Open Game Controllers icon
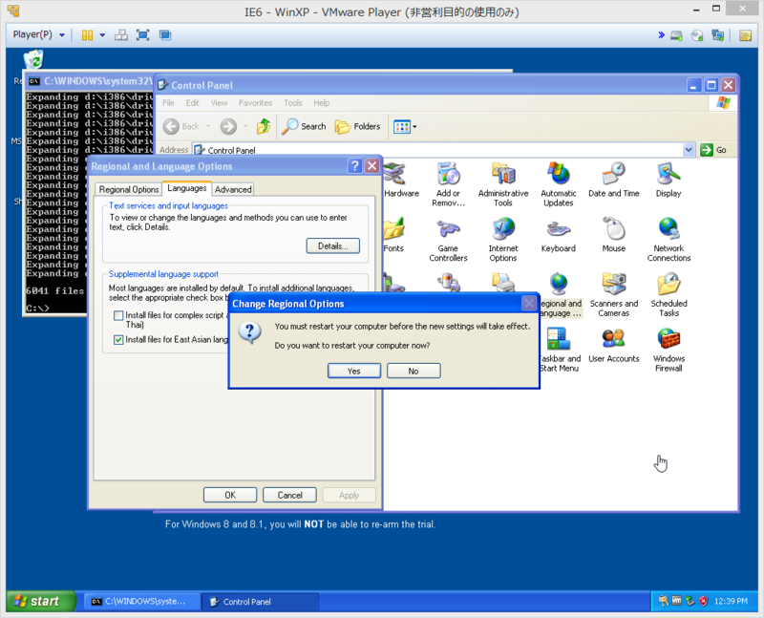This screenshot has width=764, height=618. coord(448,240)
